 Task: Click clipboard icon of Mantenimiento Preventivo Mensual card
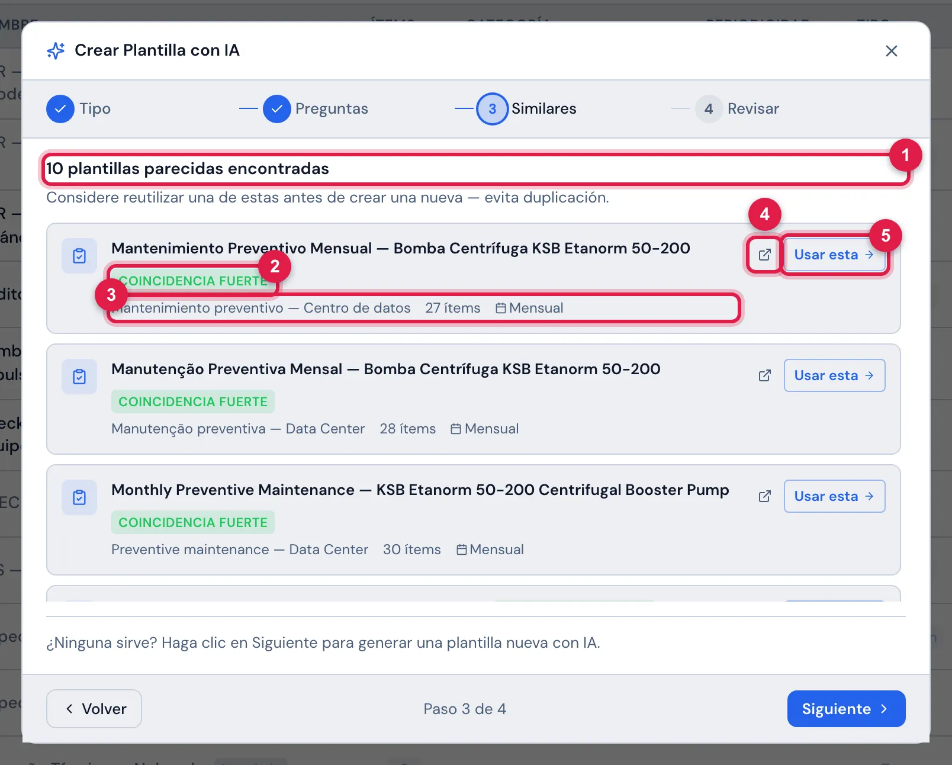click(x=79, y=256)
